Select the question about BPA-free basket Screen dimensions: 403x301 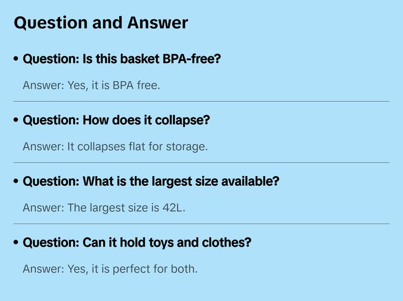coord(122,59)
